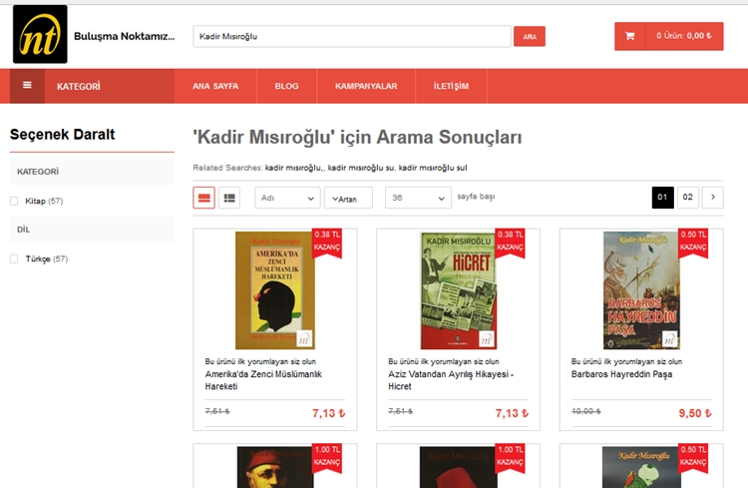Click the Kadir Mısıroğlu search field
Screen dimensions: 748x488
tap(352, 36)
